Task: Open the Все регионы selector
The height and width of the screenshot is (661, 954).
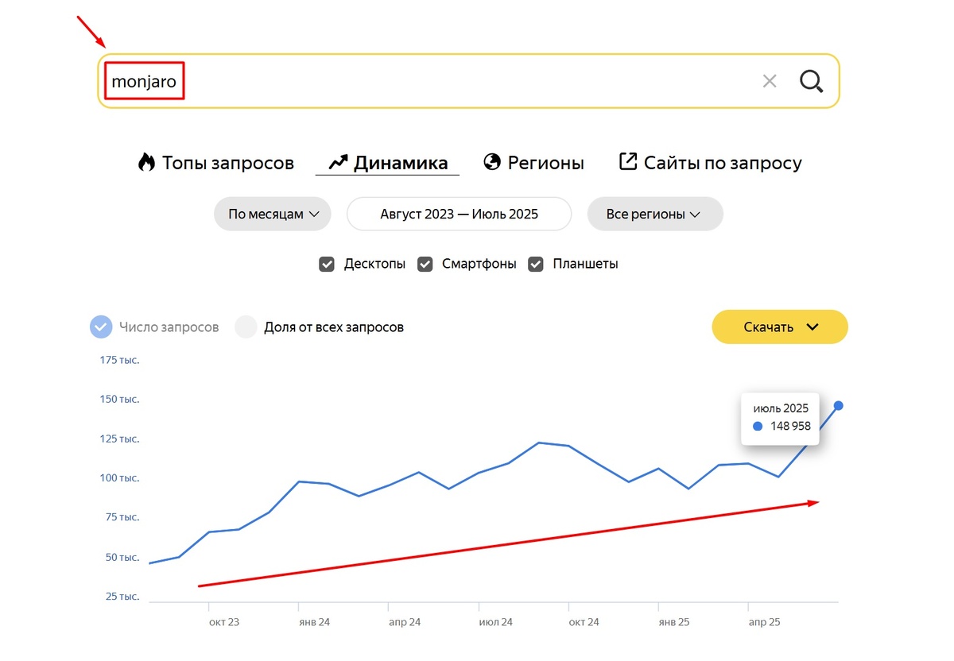Action: [x=654, y=214]
